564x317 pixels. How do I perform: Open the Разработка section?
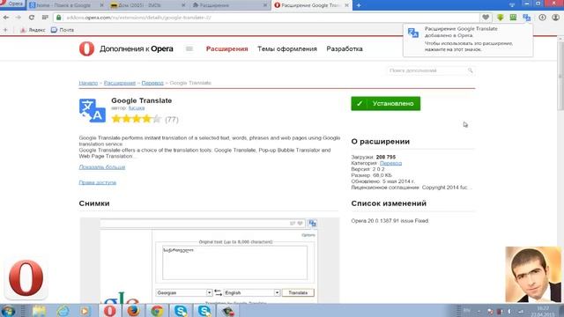(x=345, y=49)
